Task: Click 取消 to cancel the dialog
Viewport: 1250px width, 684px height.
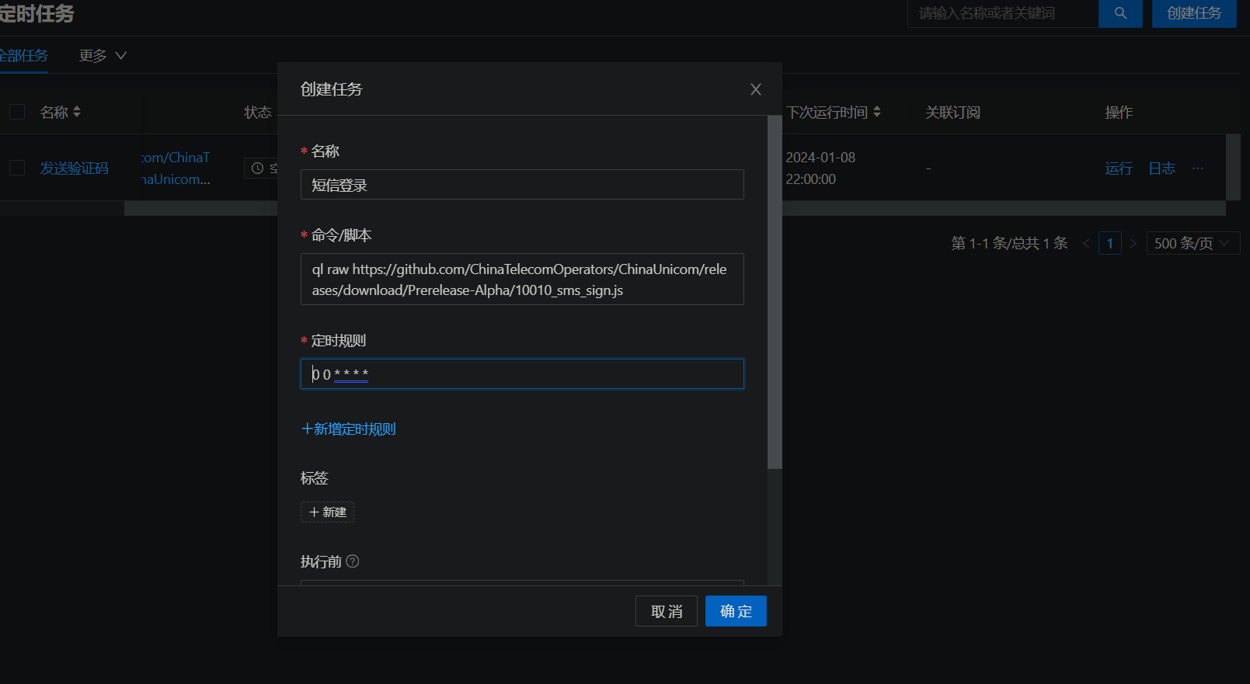Action: (x=667, y=611)
